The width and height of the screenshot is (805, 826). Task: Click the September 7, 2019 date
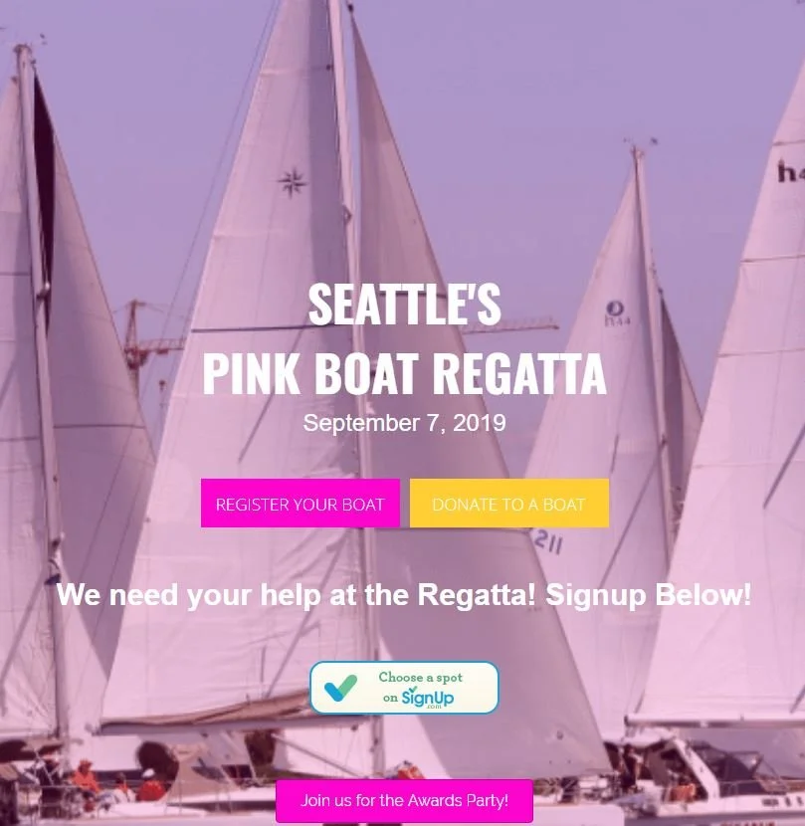[404, 423]
